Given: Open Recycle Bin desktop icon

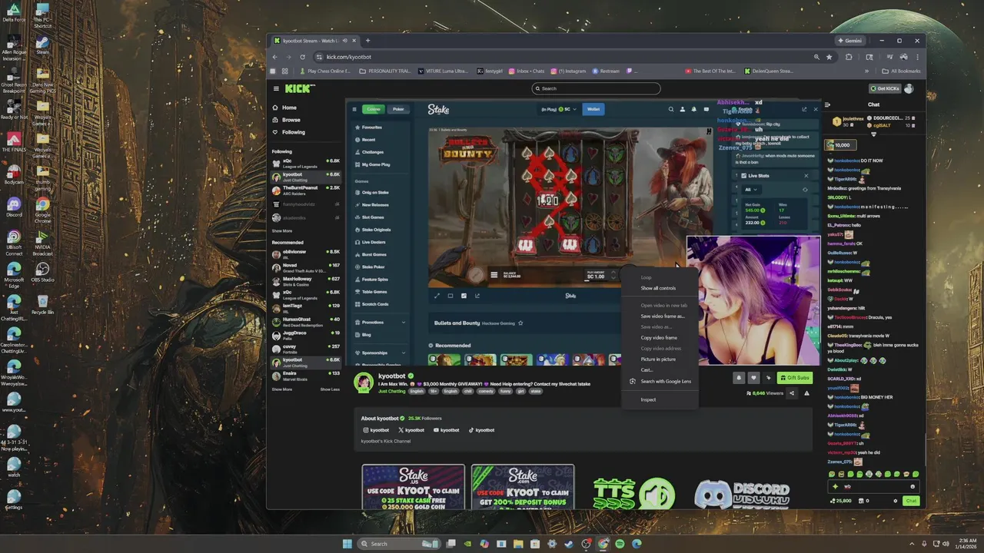Looking at the screenshot, I should pos(42,304).
